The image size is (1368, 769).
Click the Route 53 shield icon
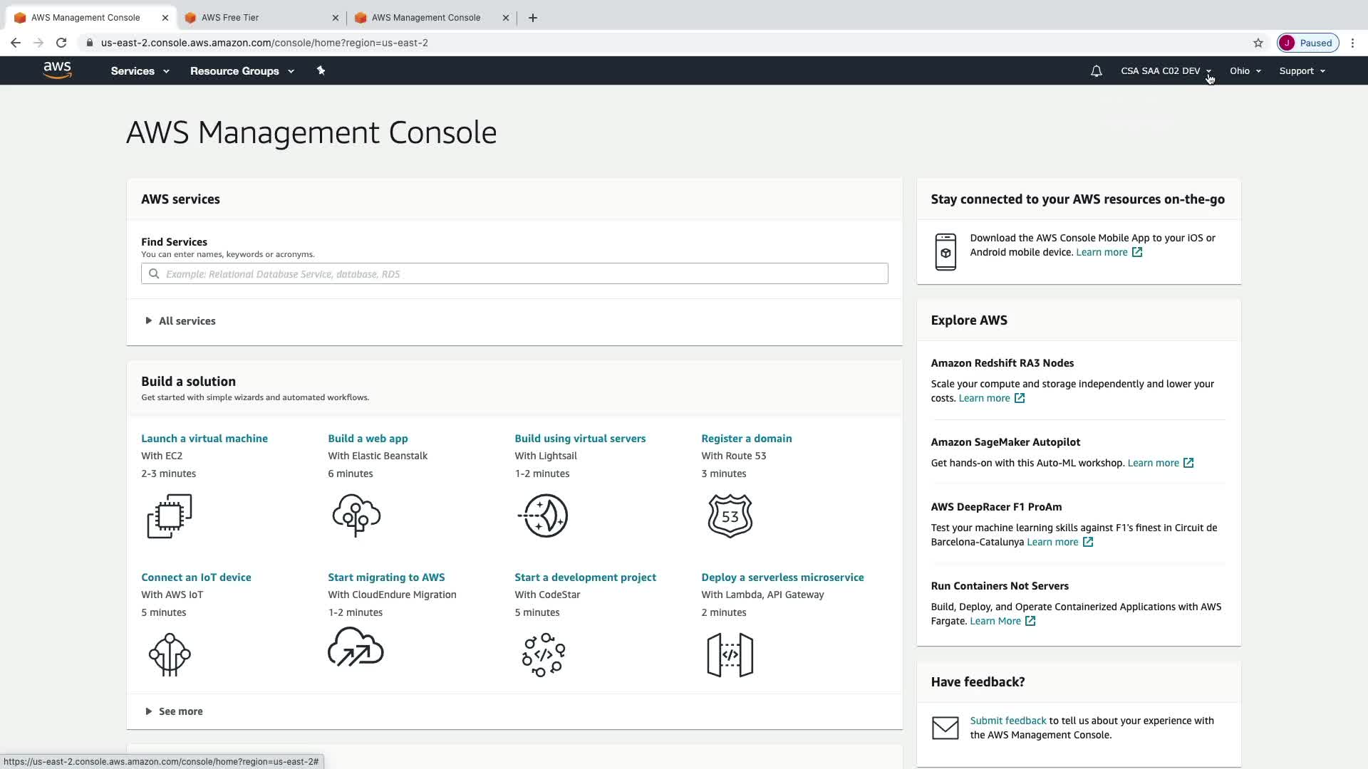730,516
